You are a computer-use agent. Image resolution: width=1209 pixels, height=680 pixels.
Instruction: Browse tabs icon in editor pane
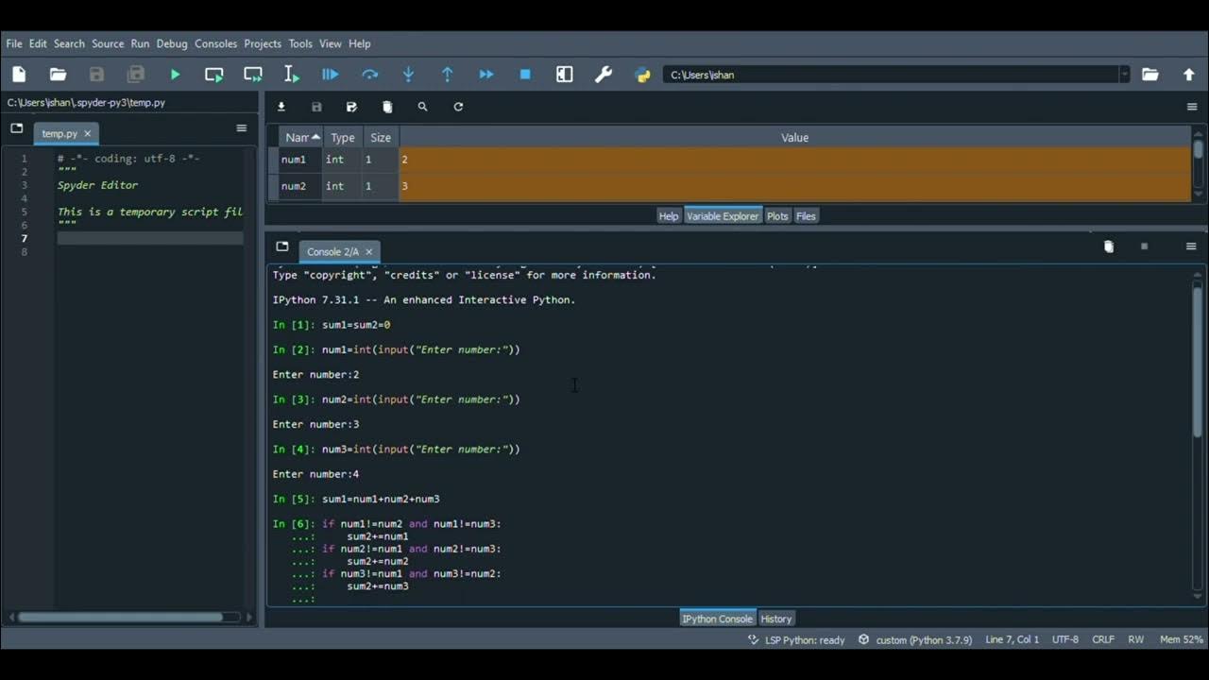pyautogui.click(x=16, y=127)
